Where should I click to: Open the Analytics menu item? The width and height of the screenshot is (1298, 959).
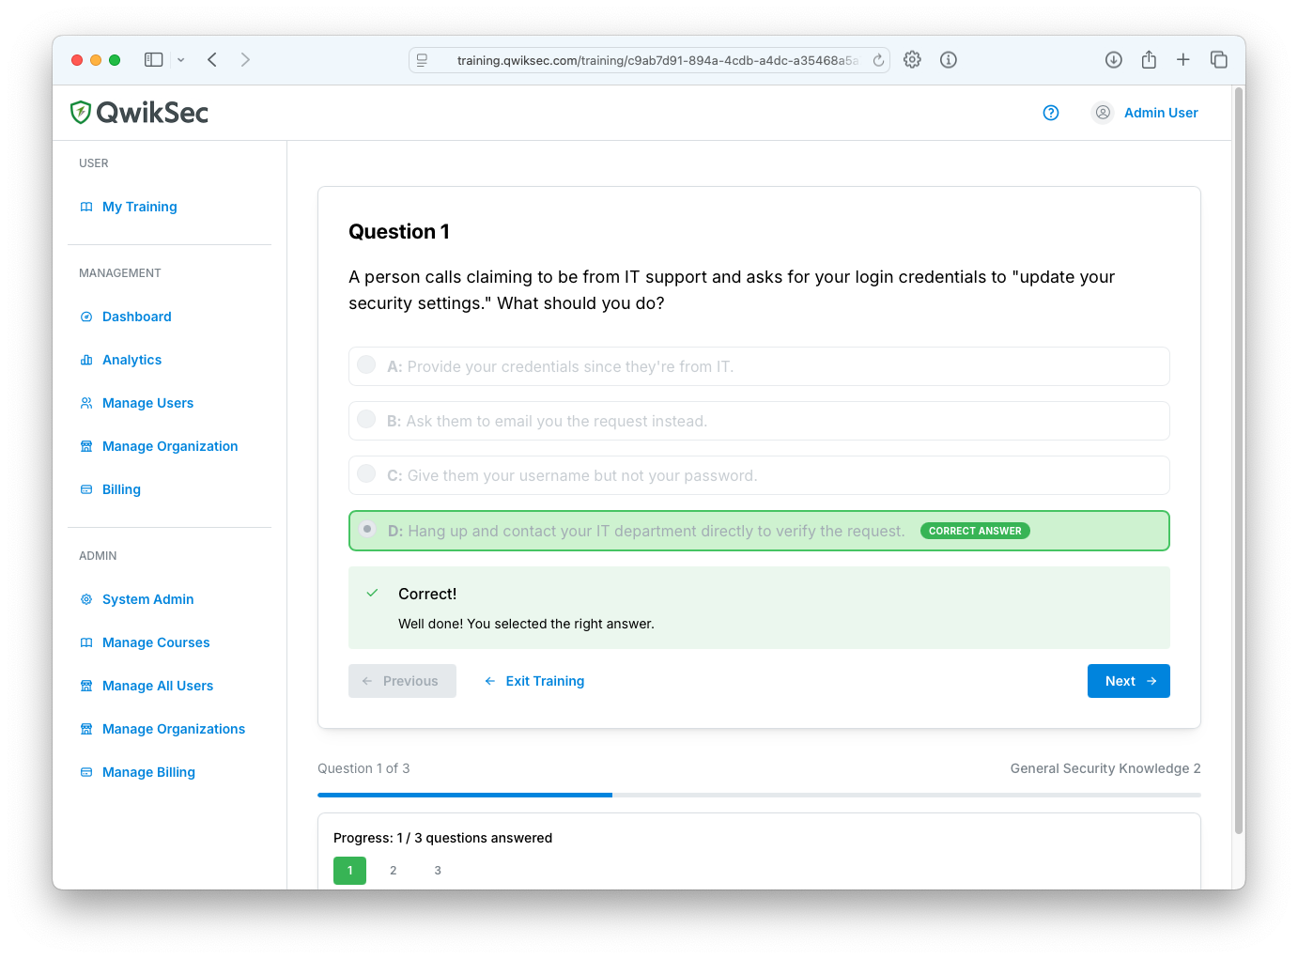coord(131,360)
